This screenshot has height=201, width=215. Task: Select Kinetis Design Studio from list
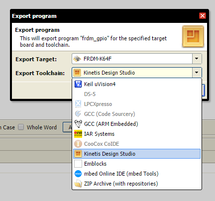137,154
